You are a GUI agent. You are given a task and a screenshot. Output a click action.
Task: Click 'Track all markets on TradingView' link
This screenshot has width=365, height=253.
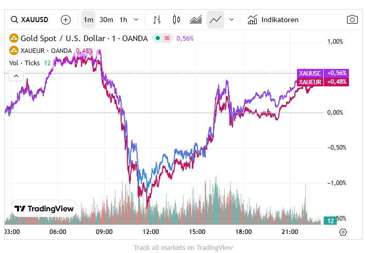182,247
